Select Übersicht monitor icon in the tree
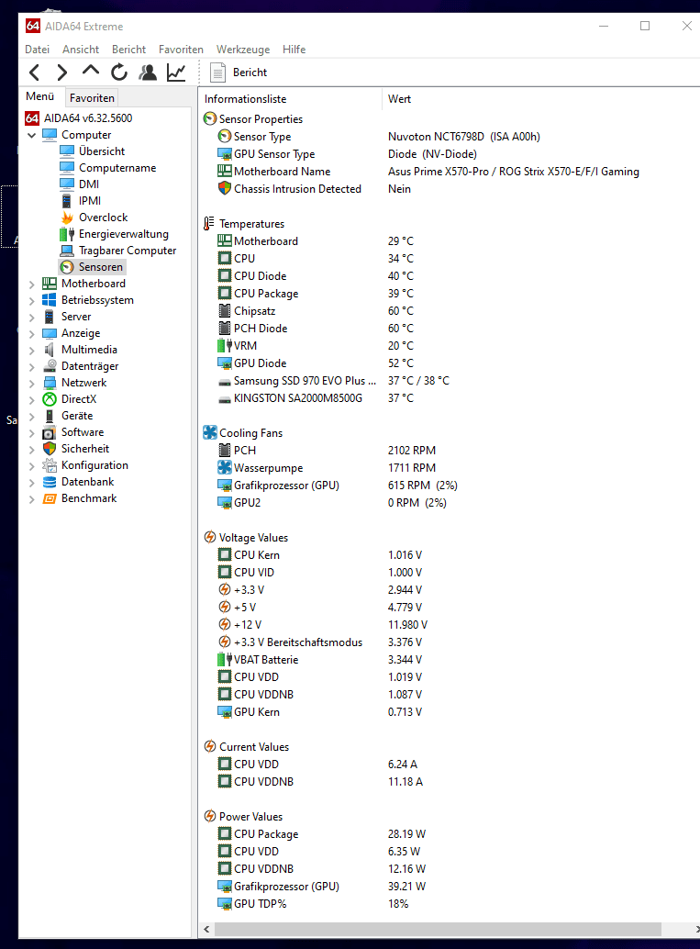The image size is (700, 949). [67, 151]
